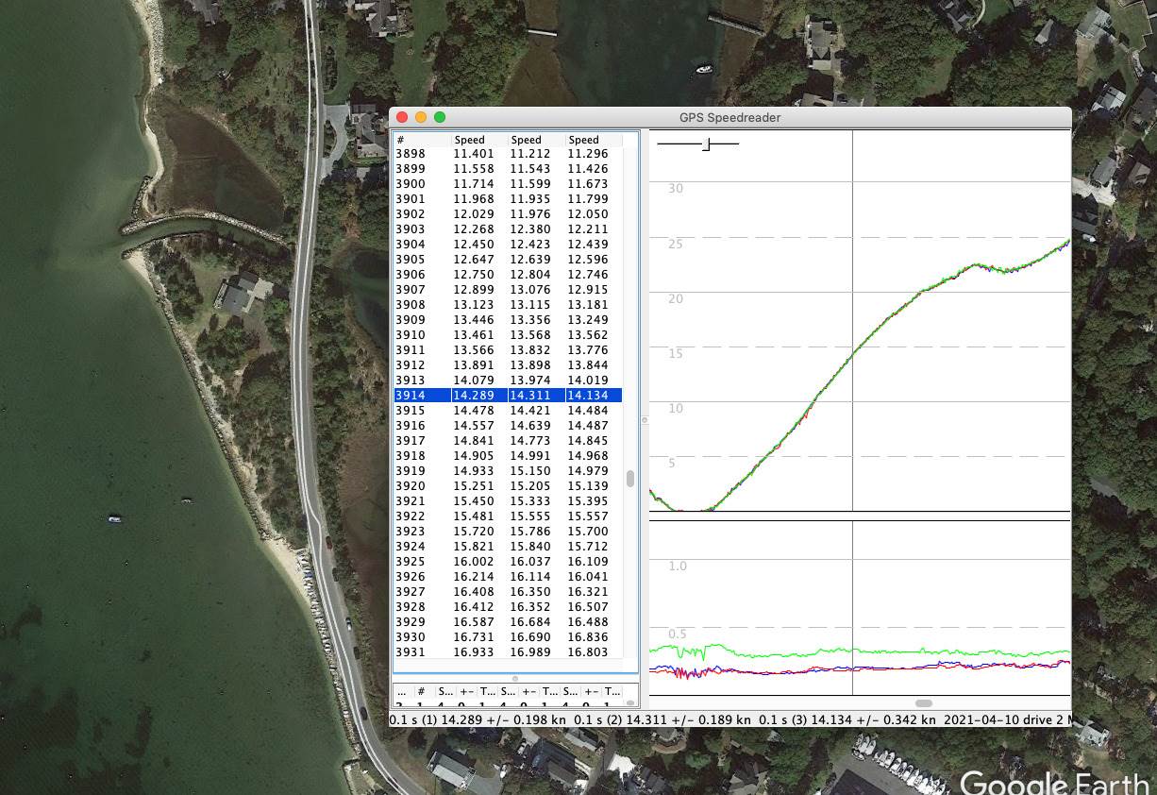This screenshot has width=1157, height=795.
Task: Select row 3900 in the speed table
Action: 508,184
